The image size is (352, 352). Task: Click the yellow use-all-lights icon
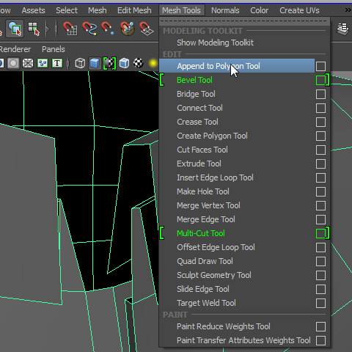[x=153, y=63]
